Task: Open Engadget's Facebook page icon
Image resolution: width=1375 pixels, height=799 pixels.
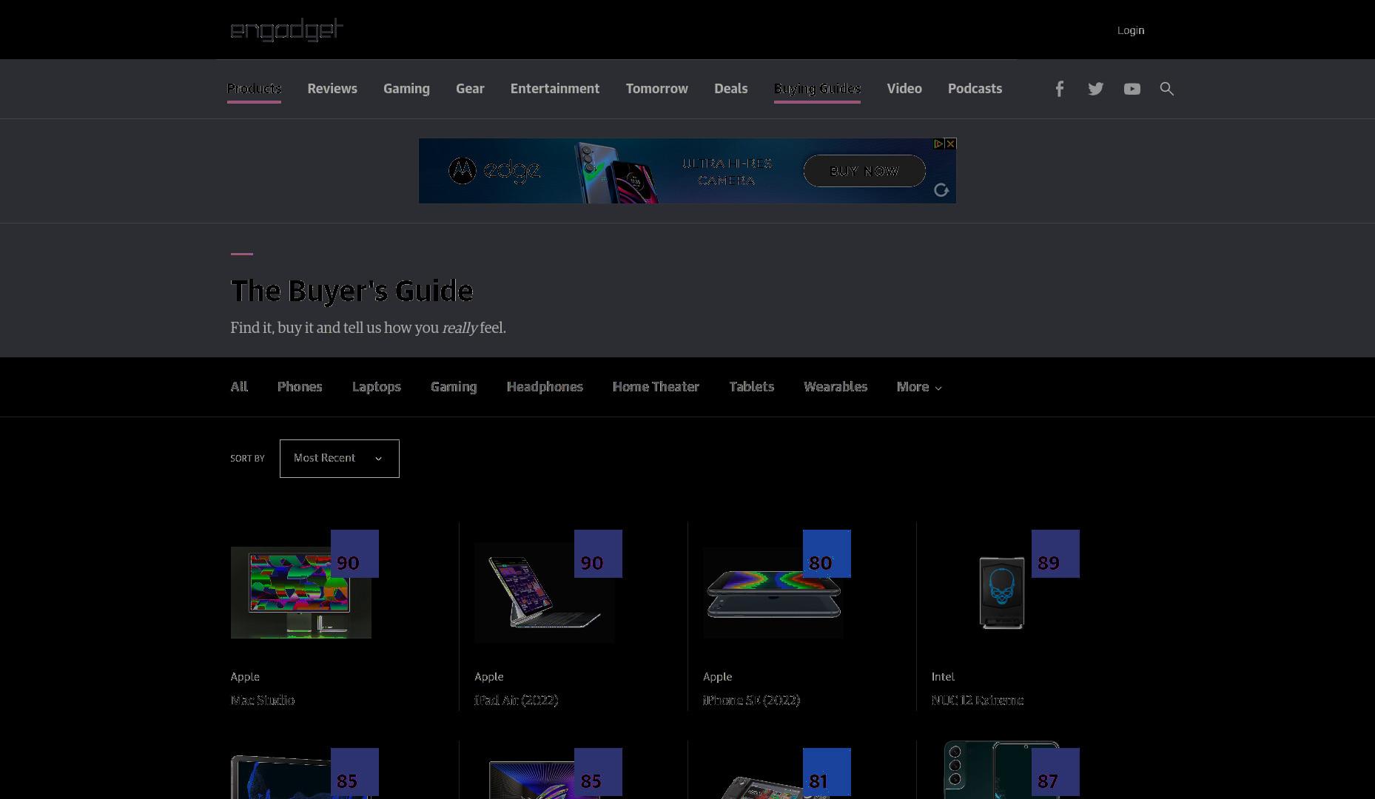Action: coord(1059,89)
